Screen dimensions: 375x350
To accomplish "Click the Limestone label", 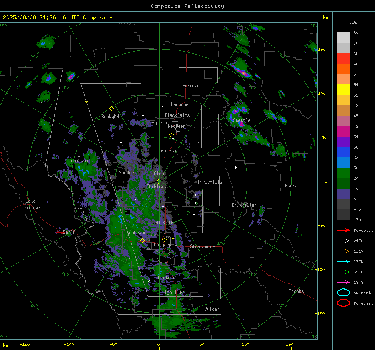I will click(x=79, y=161).
